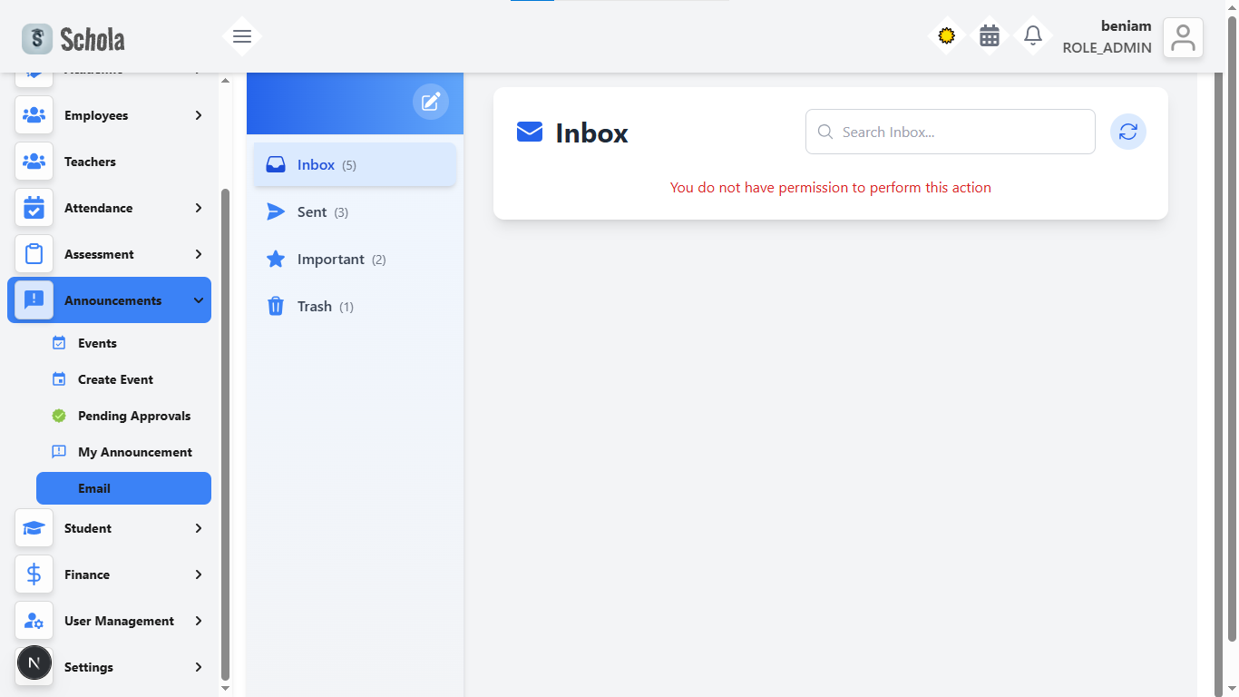Click the refresh inbox icon

(x=1127, y=132)
